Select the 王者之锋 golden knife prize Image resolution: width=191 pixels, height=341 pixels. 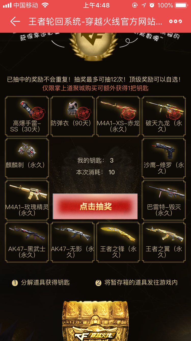[x=118, y=242]
